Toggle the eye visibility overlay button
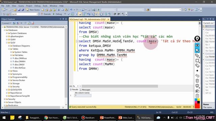Image resolution: width=216 pixels, height=121 pixels. coord(197,45)
